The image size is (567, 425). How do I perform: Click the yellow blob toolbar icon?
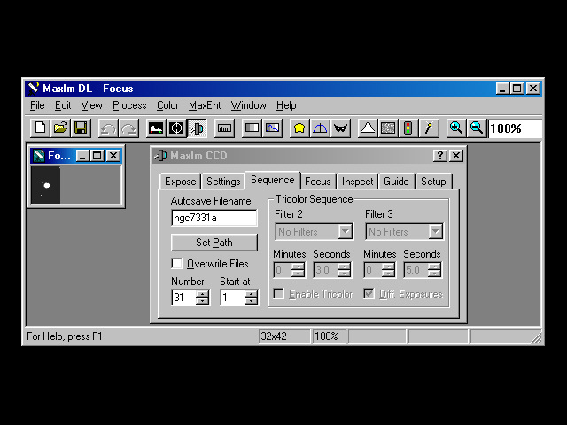click(299, 128)
